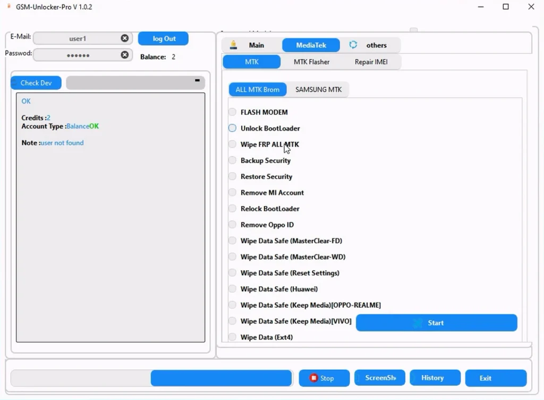Image resolution: width=544 pixels, height=400 pixels.
Task: Clear the E-Mail field with X icon
Action: 124,38
